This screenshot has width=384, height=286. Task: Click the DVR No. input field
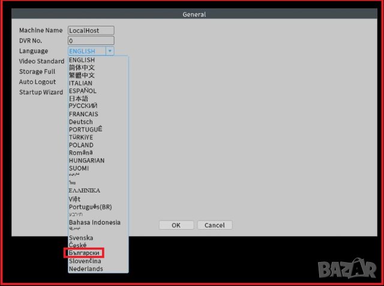[x=91, y=41]
